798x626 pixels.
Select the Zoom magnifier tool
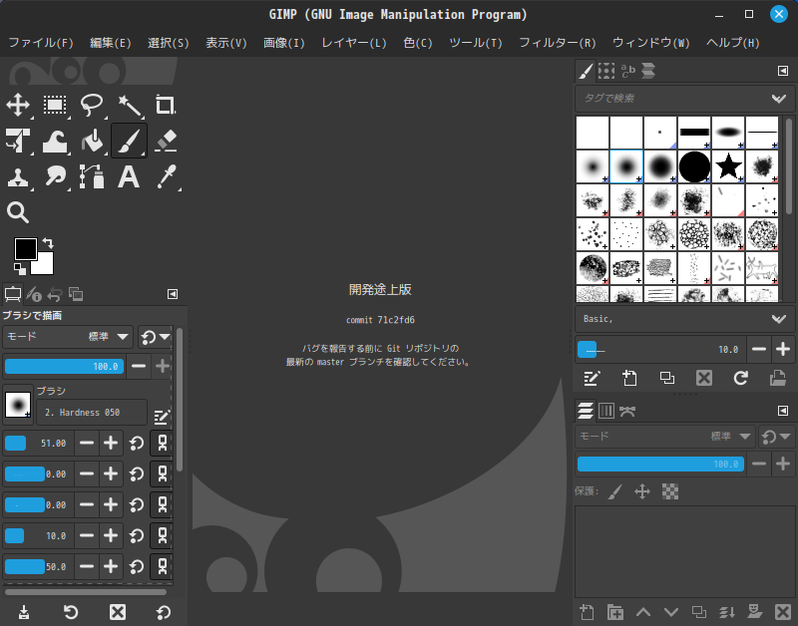coord(18,212)
